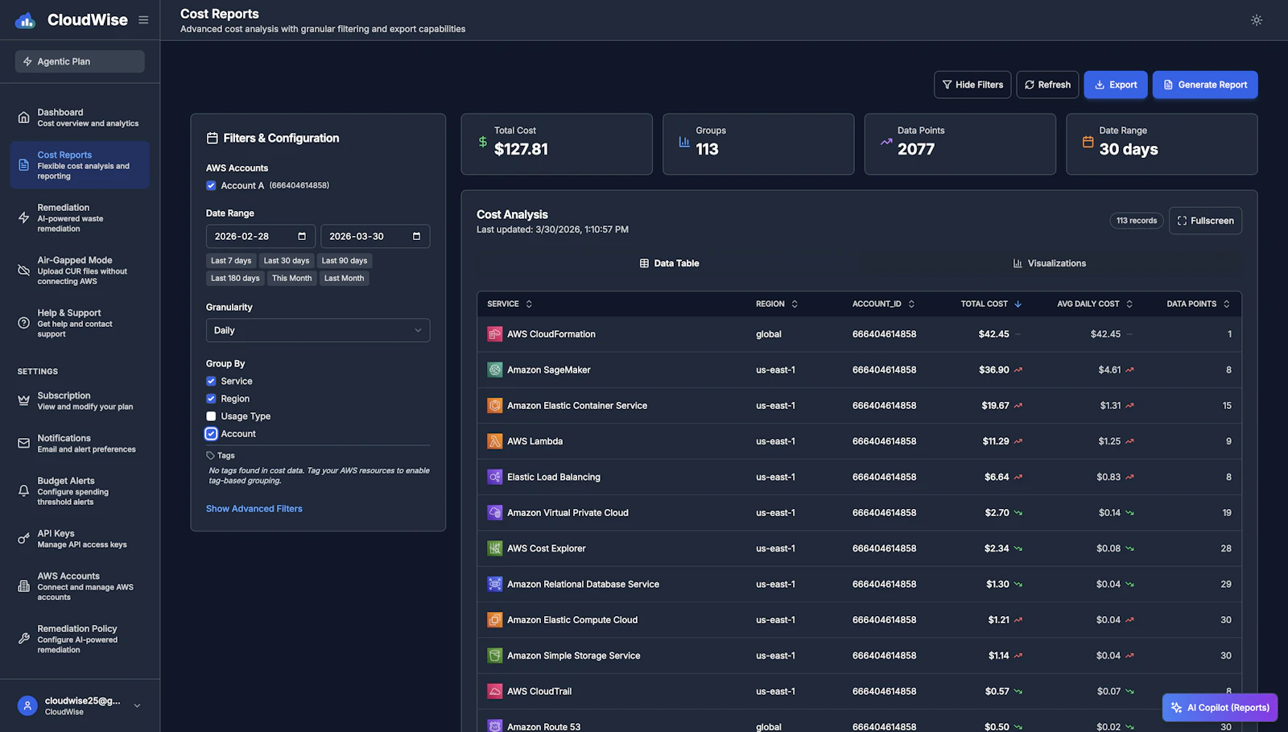Uncheck the Service group-by checkbox
1288x732 pixels.
point(211,381)
